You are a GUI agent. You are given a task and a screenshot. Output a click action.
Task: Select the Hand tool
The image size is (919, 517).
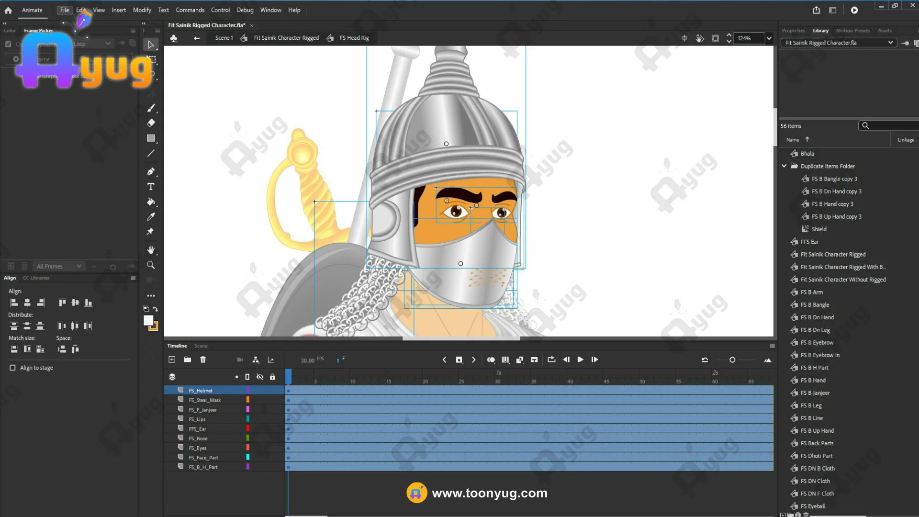151,250
